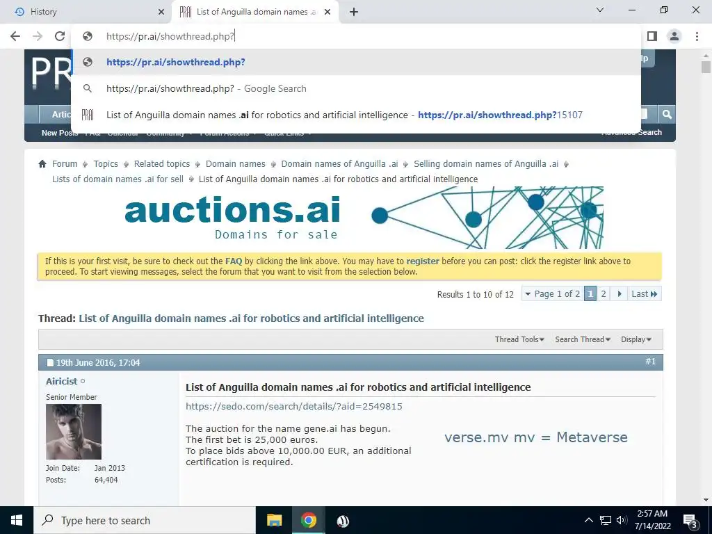Open the sedo.com search details link
712x534 pixels.
[x=294, y=406]
